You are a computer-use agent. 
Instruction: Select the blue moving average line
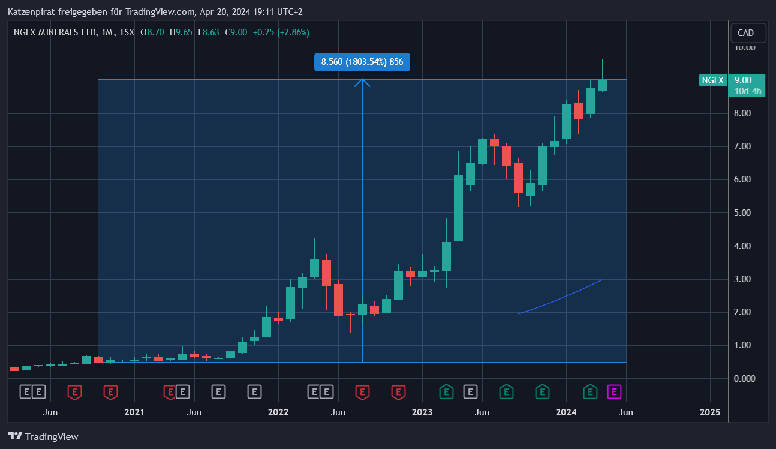pyautogui.click(x=561, y=298)
